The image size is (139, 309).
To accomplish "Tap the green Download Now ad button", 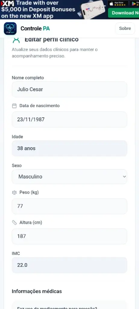I will pyautogui.click(x=123, y=13).
